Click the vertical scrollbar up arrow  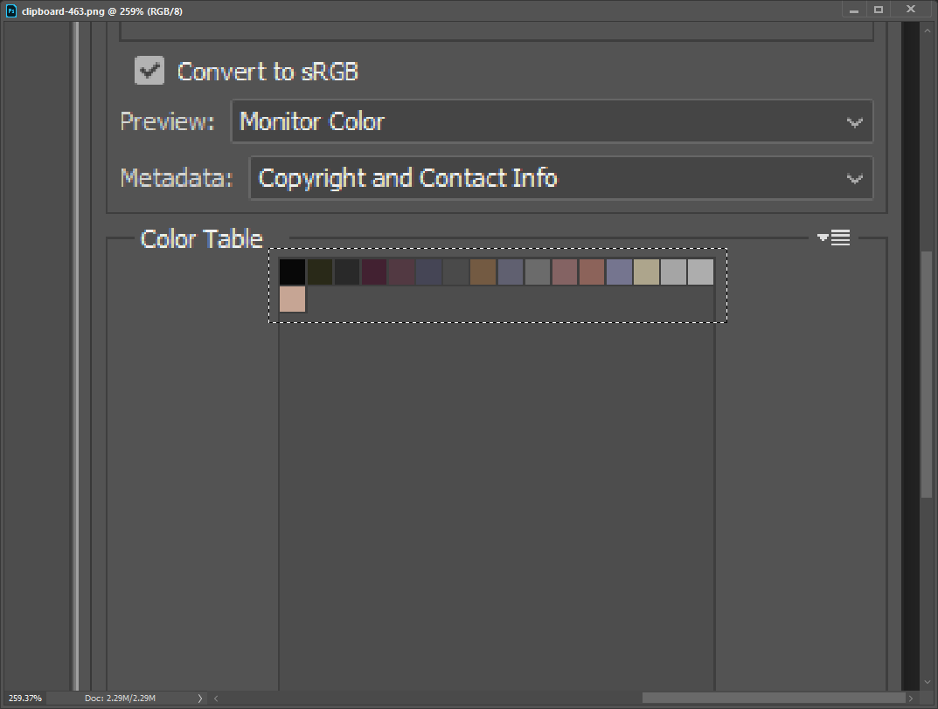point(928,30)
